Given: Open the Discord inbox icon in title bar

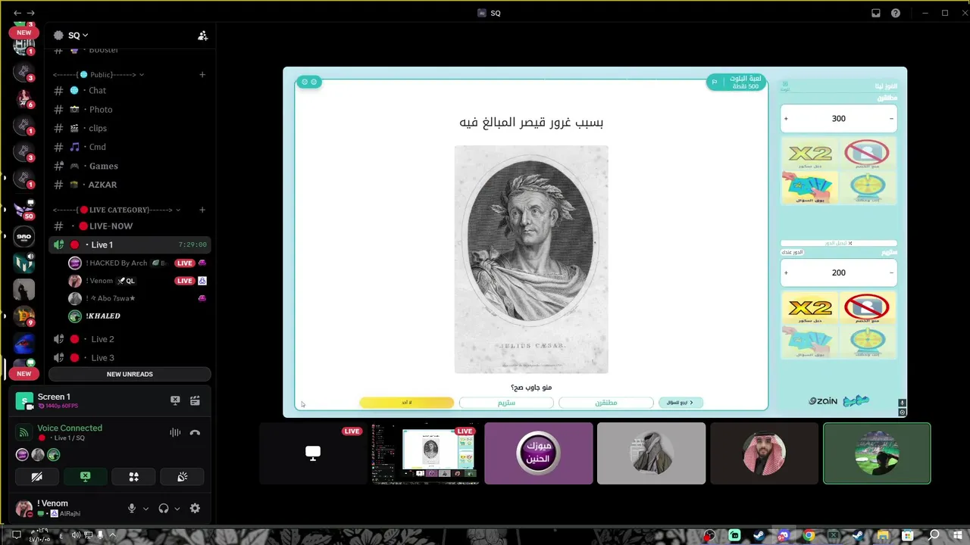Looking at the screenshot, I should coord(876,13).
